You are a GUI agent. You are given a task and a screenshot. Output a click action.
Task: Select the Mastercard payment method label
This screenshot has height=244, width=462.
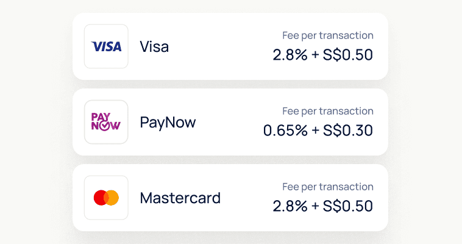pyautogui.click(x=180, y=198)
